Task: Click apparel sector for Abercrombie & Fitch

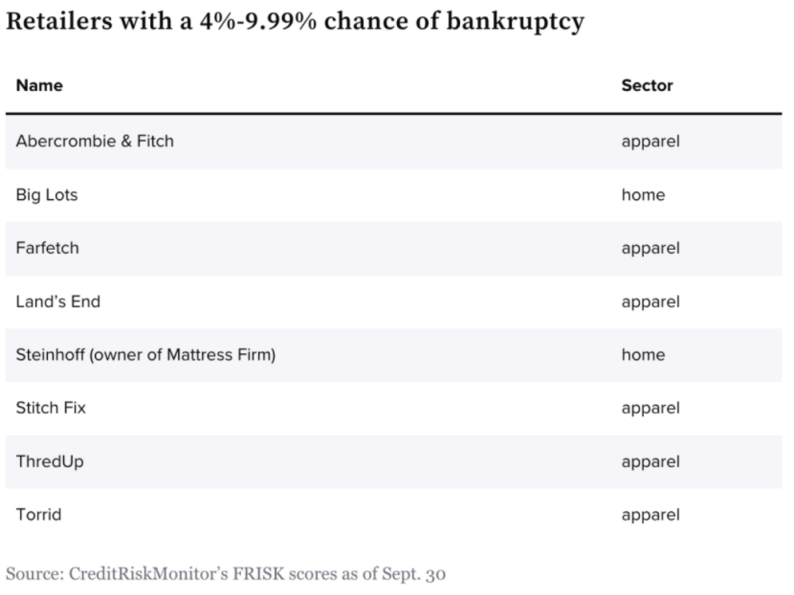Action: [x=650, y=142]
